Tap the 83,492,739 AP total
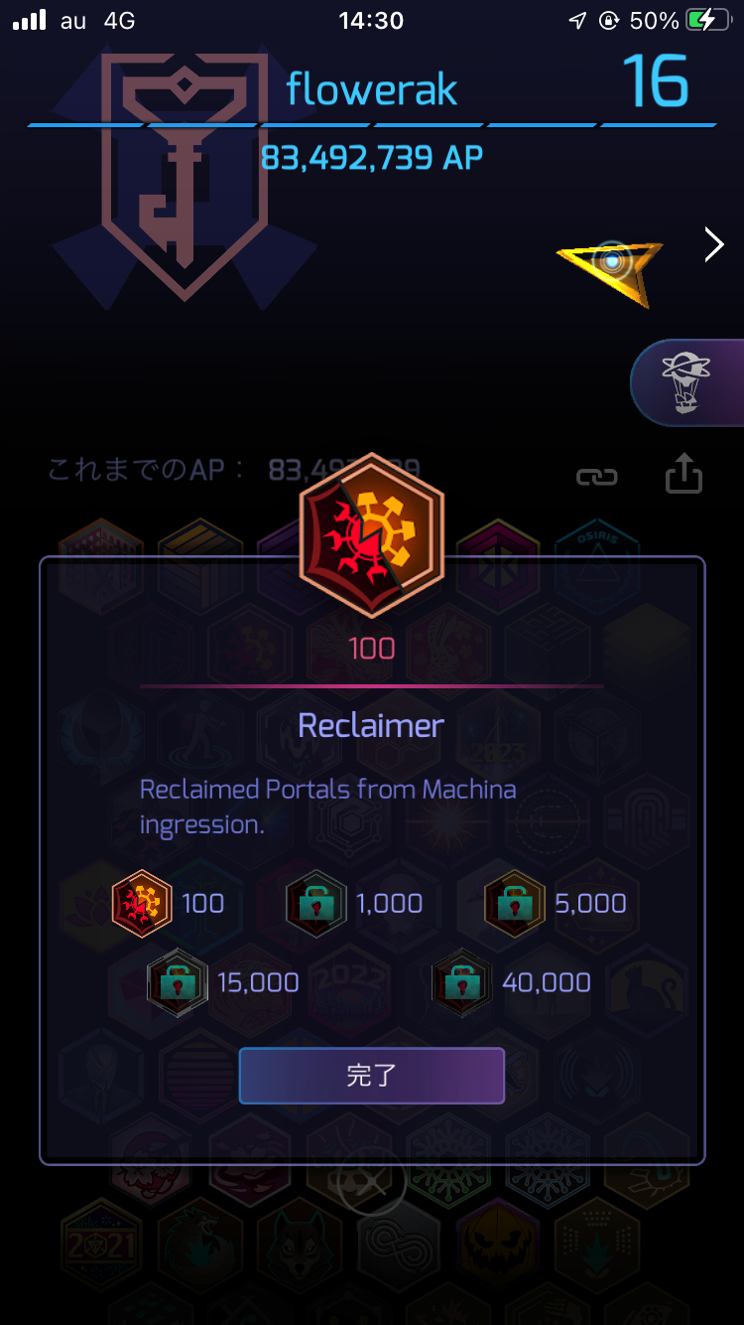This screenshot has height=1325, width=744. click(x=372, y=157)
